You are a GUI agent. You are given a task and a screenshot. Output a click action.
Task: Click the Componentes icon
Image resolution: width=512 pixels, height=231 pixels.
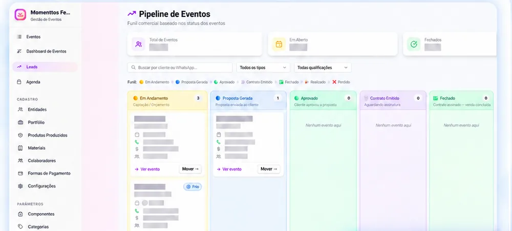click(x=20, y=214)
